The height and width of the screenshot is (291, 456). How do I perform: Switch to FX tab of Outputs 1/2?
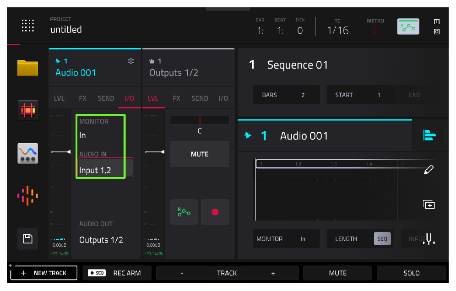176,98
